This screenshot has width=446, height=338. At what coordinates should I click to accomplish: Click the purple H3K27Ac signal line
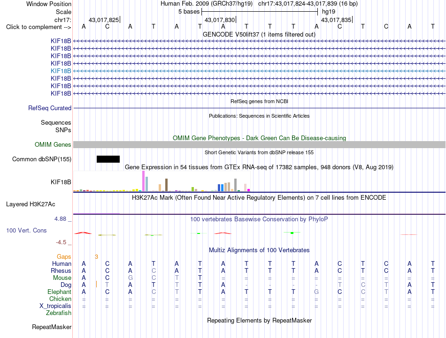96,213
